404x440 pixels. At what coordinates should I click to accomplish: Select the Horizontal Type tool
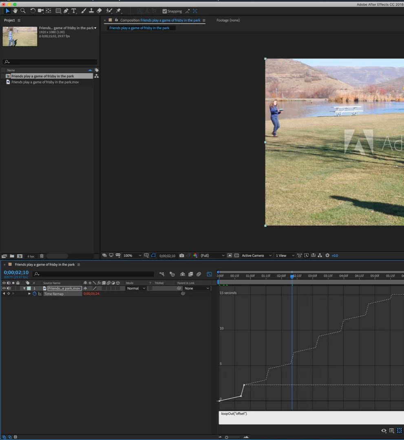pyautogui.click(x=74, y=11)
